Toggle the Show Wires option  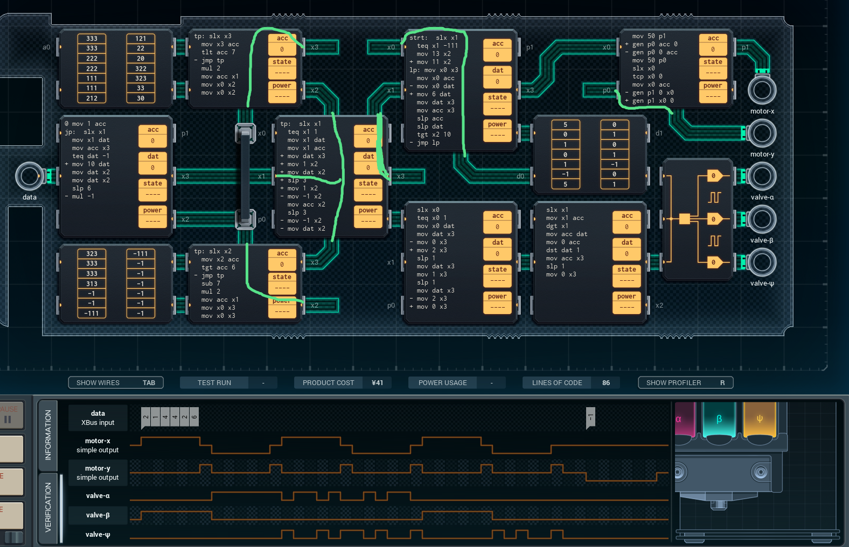tap(115, 382)
